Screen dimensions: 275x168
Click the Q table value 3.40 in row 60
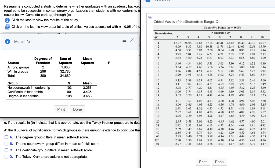(189, 136)
